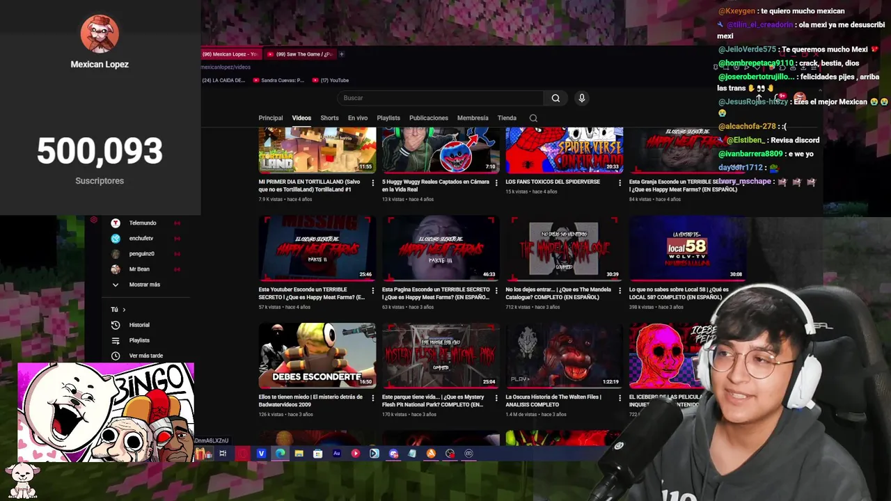
Task: Open Microsoft Edge from the taskbar
Action: [x=280, y=454]
